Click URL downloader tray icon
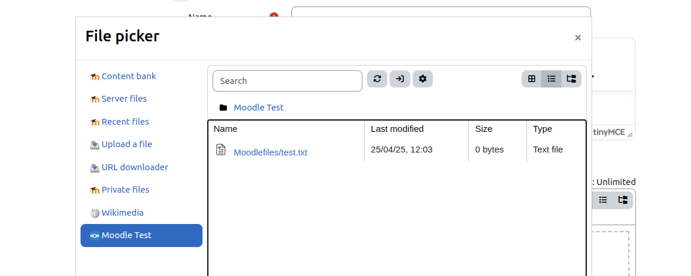This screenshot has height=276, width=691. point(95,168)
